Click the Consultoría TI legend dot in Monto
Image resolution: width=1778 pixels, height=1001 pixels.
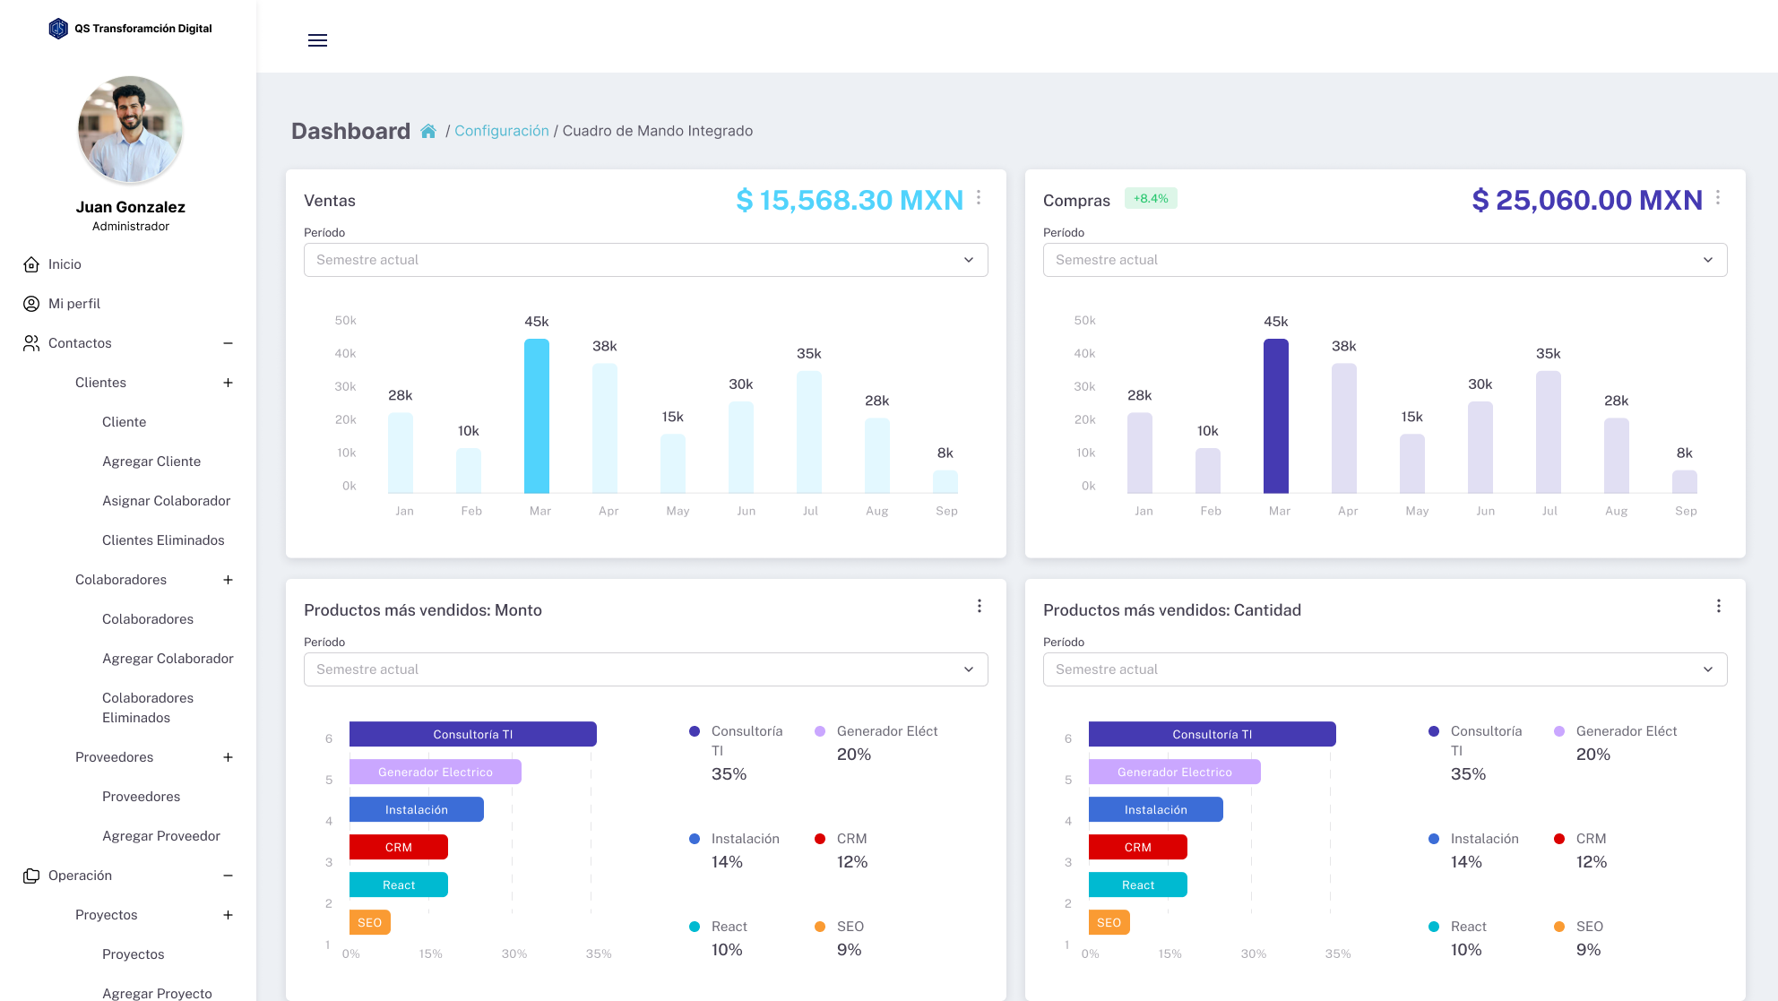click(x=695, y=731)
